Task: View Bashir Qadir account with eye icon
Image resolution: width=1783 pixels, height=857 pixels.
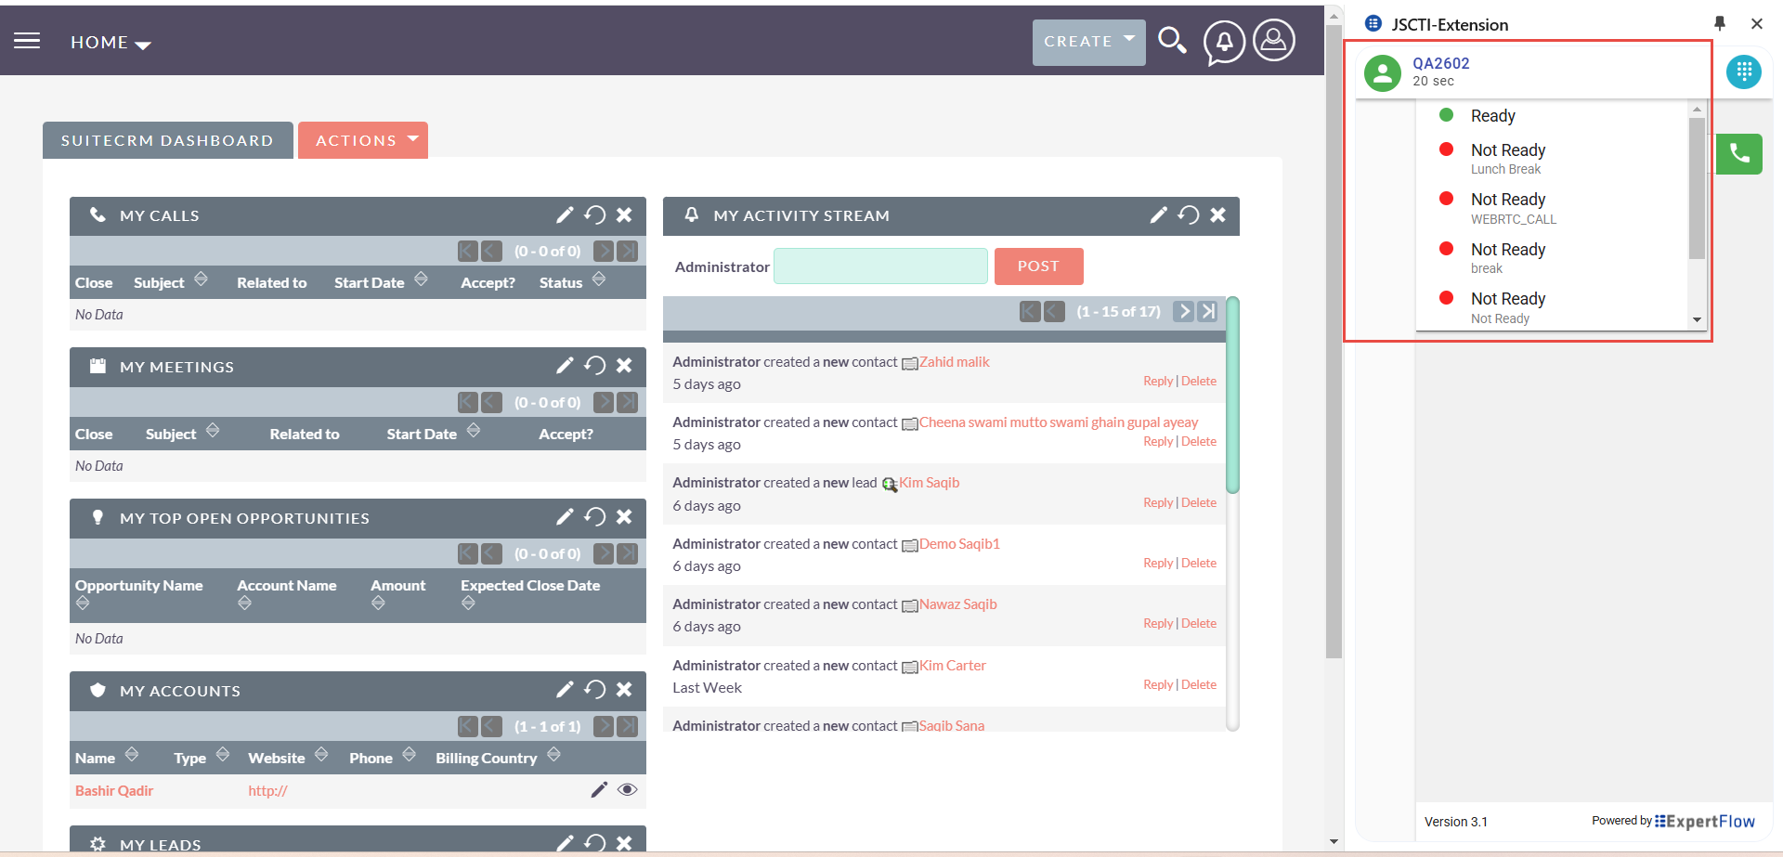Action: point(628,790)
